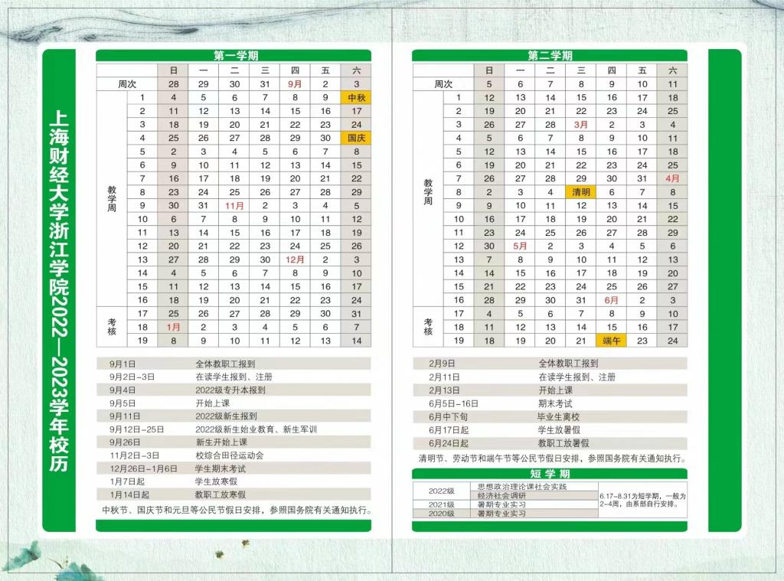Image resolution: width=784 pixels, height=581 pixels.
Task: Click the note starting "6.17-8.31为短学期"
Action: click(642, 500)
